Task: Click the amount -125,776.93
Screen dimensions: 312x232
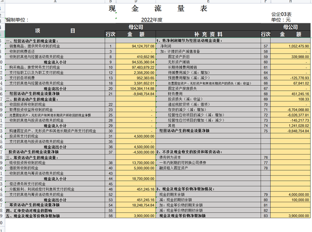Action: 299,78
